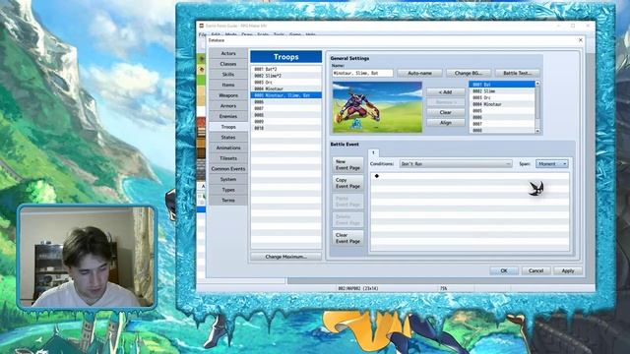Select empty troop slot 0007
Viewport: 630px width, 354px height.
coord(285,108)
